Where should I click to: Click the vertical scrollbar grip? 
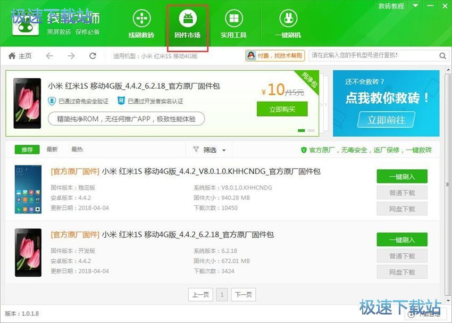pos(448,185)
